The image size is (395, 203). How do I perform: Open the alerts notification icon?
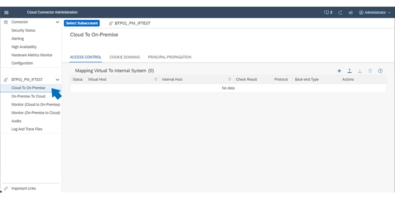[328, 12]
